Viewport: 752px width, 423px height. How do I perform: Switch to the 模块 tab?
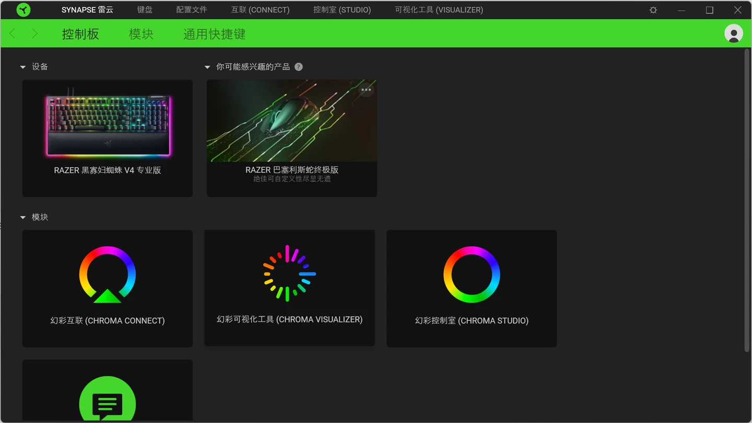pyautogui.click(x=141, y=34)
